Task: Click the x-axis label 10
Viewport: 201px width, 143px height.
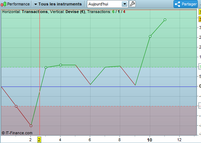Action: 150,140
